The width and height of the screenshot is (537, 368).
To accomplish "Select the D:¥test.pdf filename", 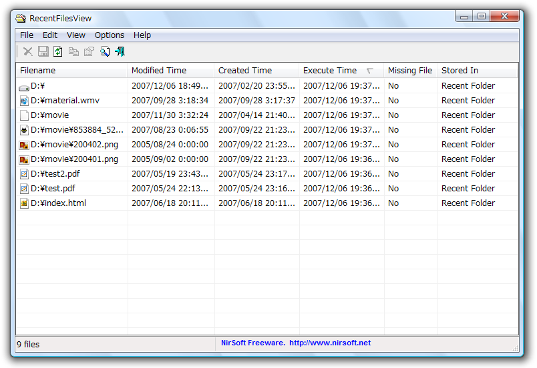I will click(x=53, y=189).
